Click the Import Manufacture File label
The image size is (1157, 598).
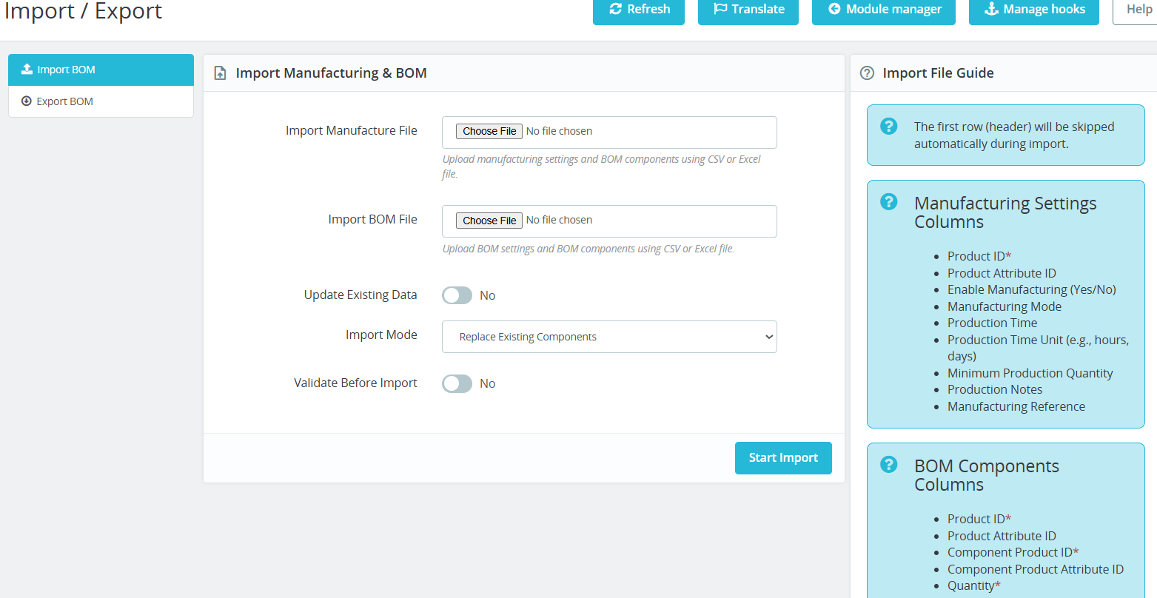pyautogui.click(x=352, y=130)
